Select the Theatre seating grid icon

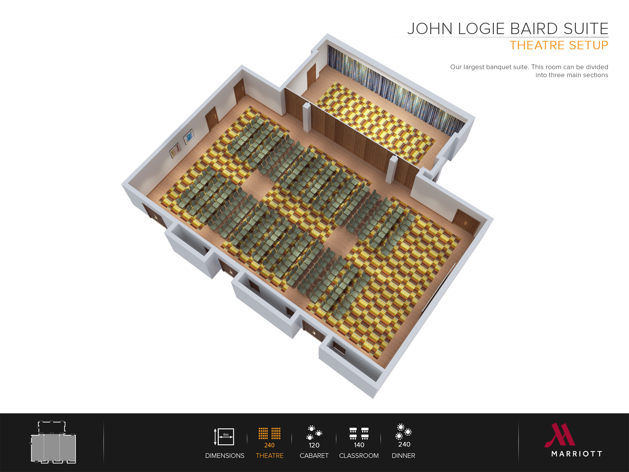click(270, 434)
